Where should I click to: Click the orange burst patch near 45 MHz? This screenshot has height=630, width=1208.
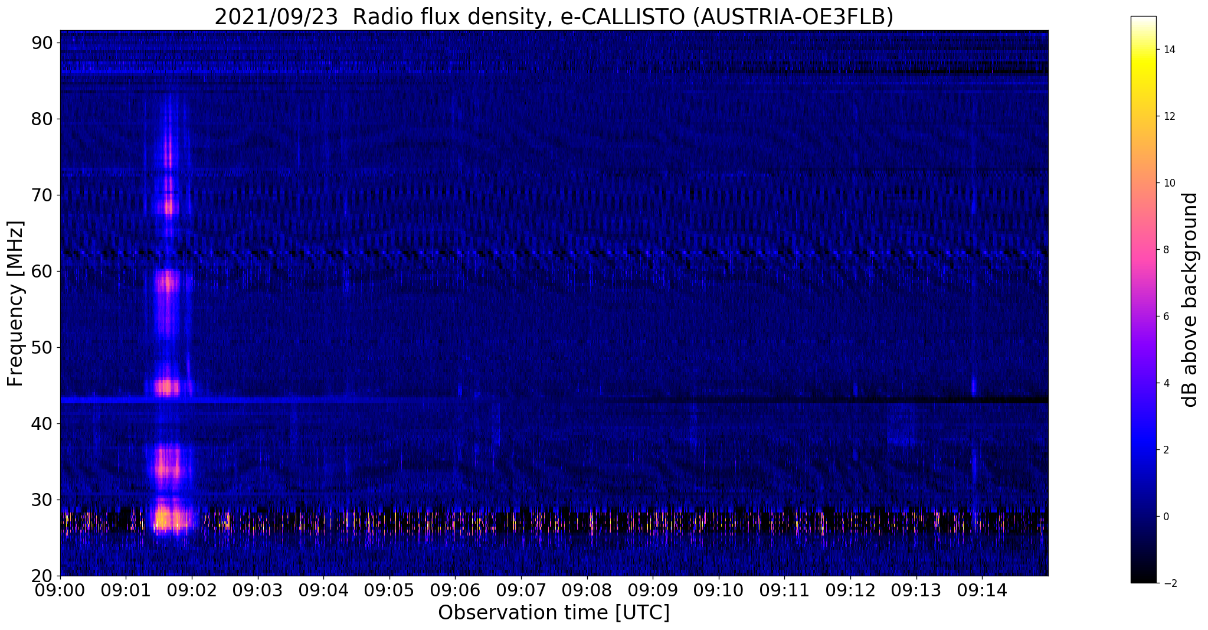click(166, 387)
